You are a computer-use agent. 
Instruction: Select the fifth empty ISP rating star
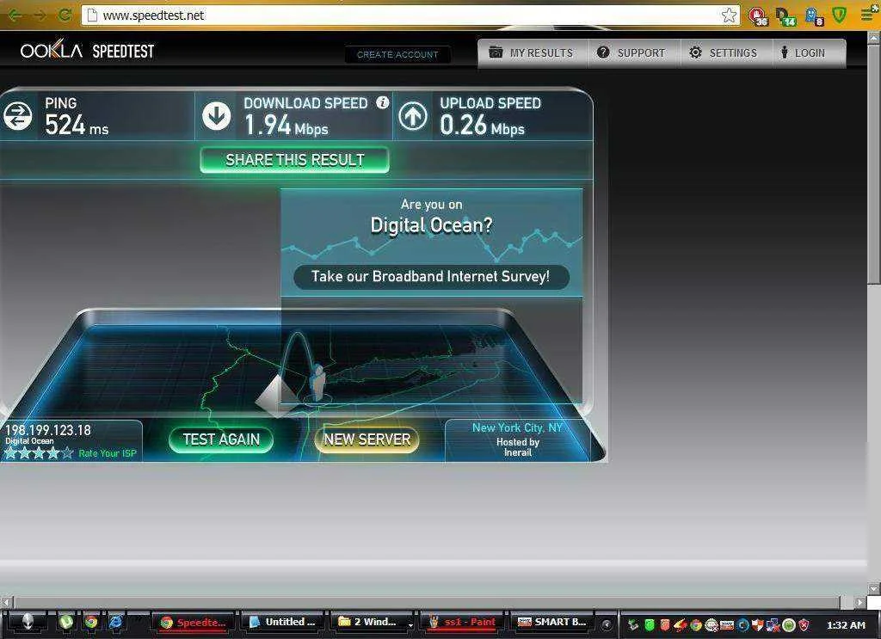point(67,452)
